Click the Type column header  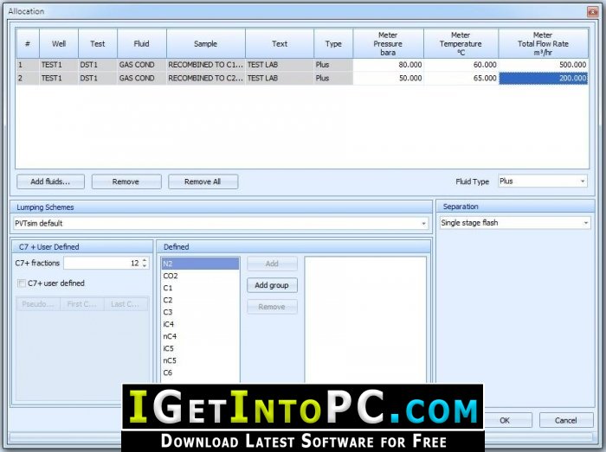(333, 43)
